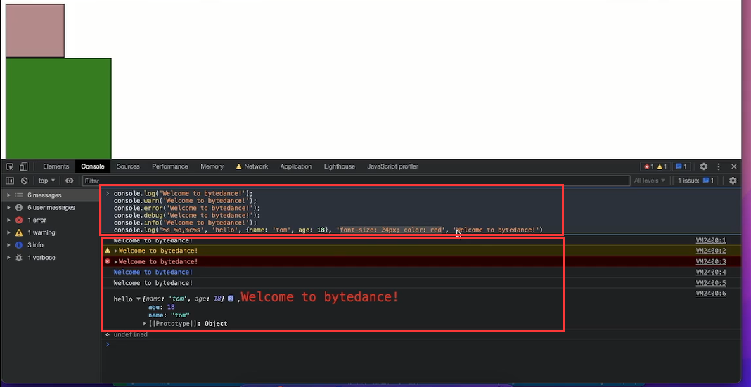Viewport: 751px width, 387px height.
Task: Open the top JavaScript context dropdown
Action: click(46, 181)
